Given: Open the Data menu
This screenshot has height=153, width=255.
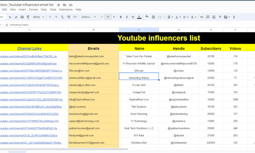Looking at the screenshot, I should [43, 10].
